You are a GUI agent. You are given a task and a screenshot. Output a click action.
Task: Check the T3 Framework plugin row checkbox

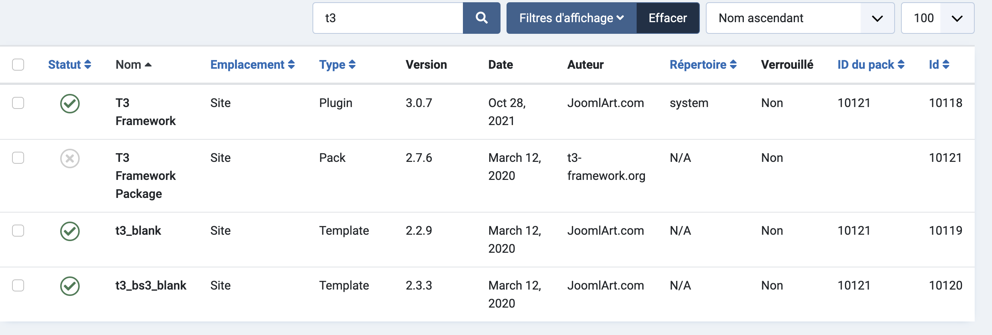click(x=18, y=103)
